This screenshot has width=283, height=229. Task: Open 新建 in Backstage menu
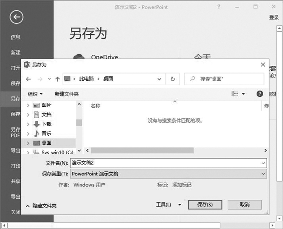15,52
